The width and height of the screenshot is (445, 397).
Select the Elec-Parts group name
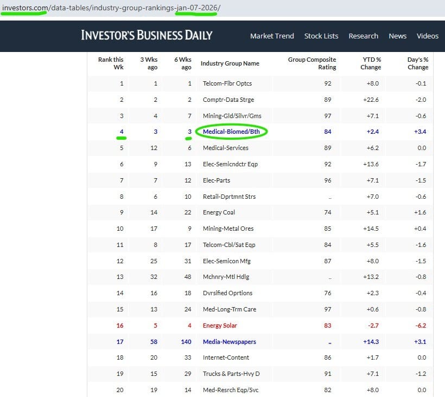(216, 180)
